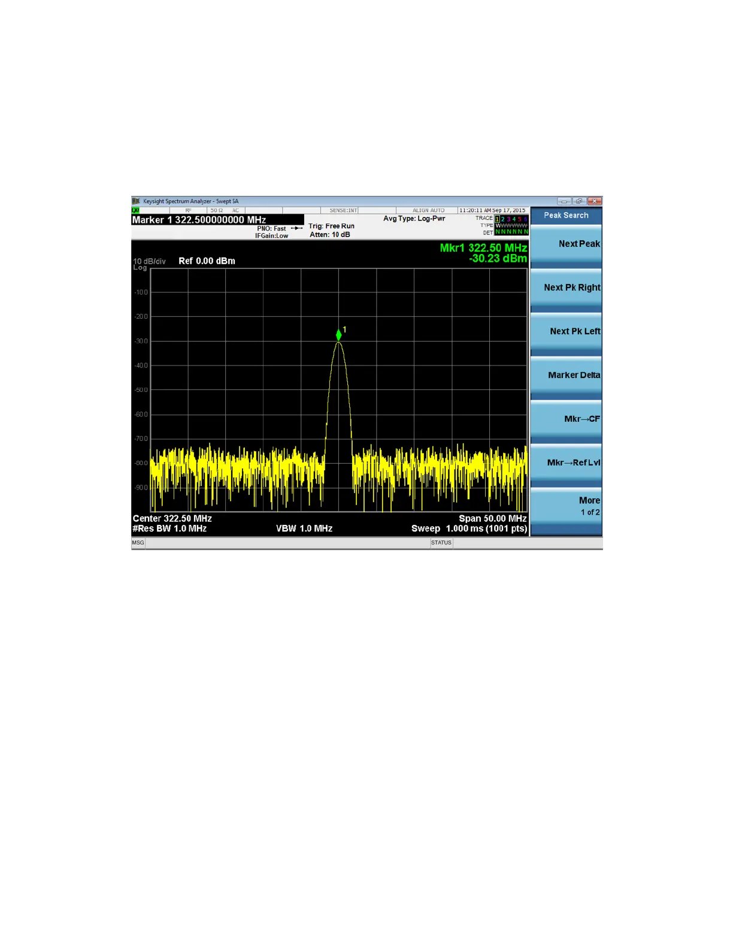Select Next Pk Left softkey
733x949 pixels.
pyautogui.click(x=566, y=333)
